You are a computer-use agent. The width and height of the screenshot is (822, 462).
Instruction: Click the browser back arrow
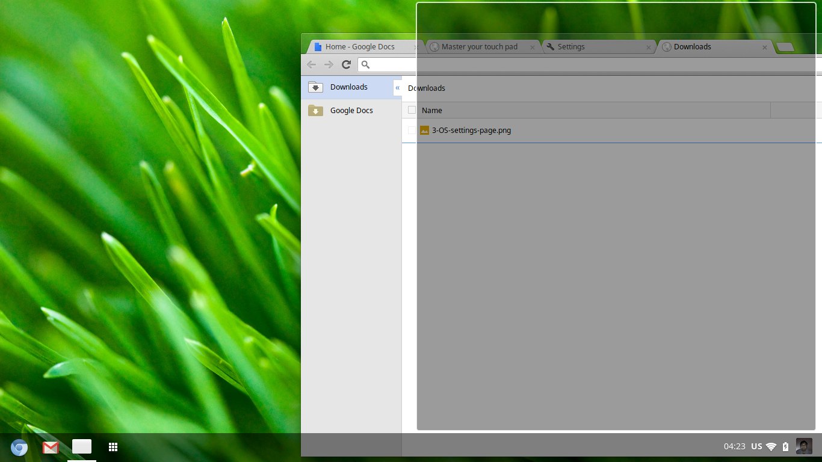(x=311, y=64)
